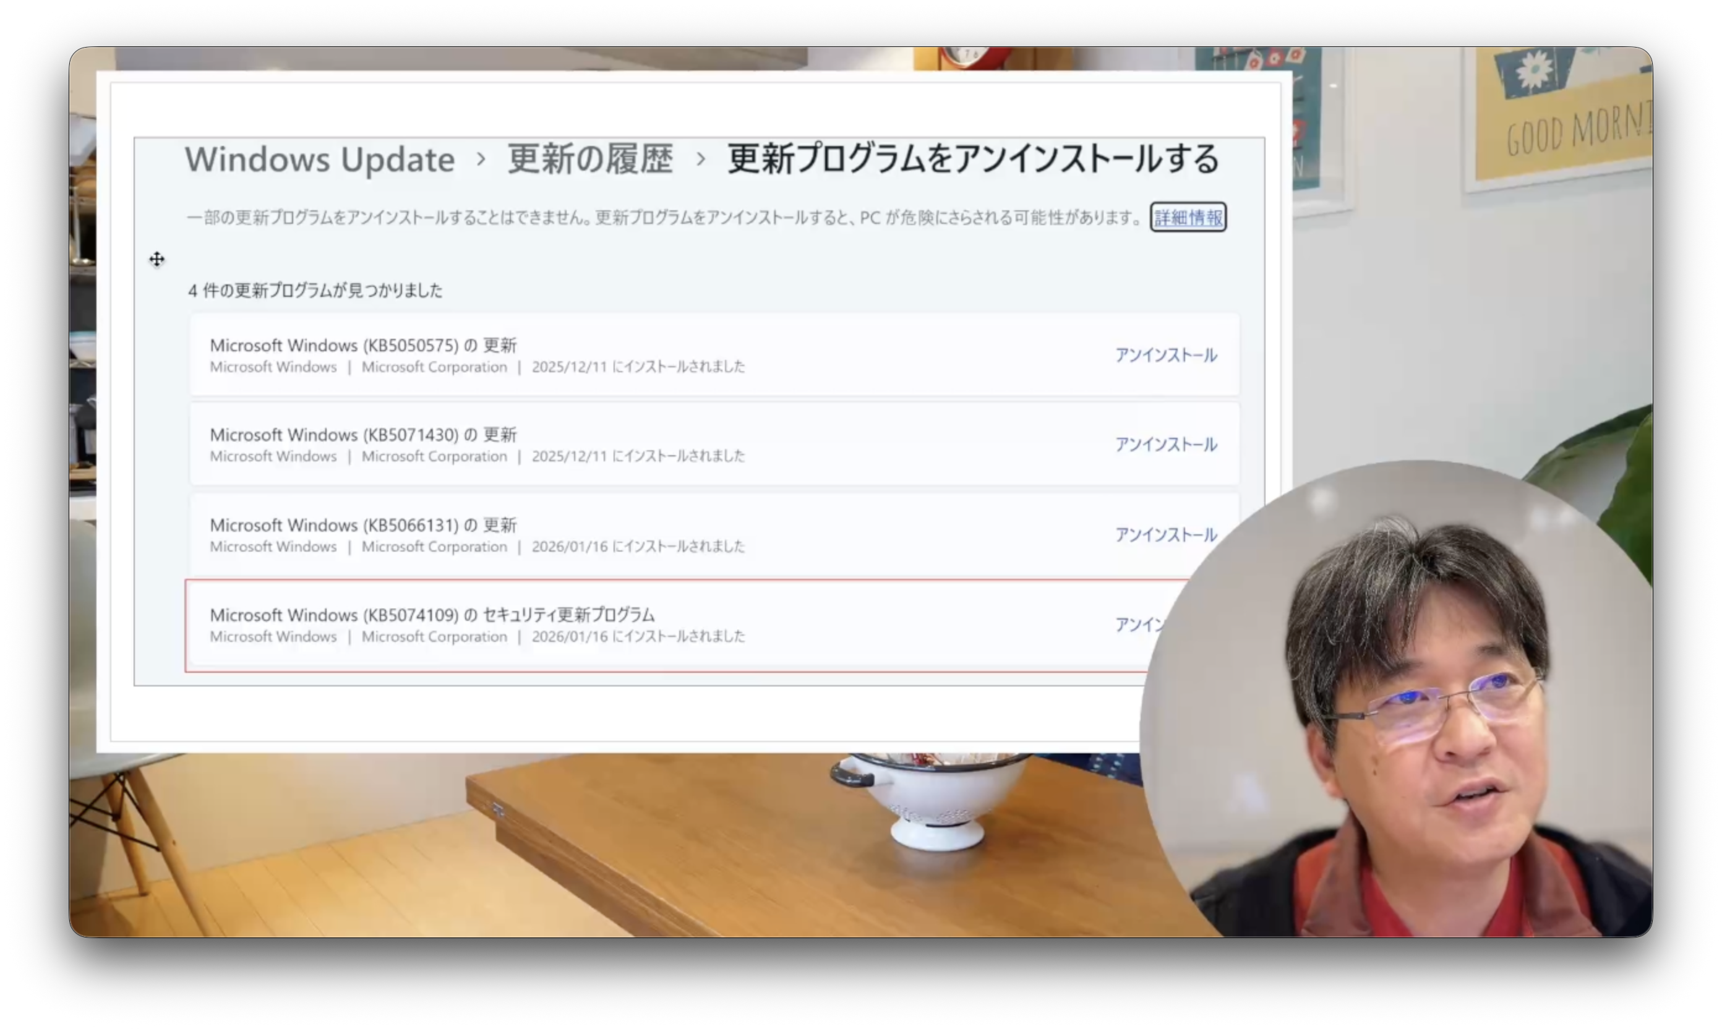This screenshot has width=1722, height=1029.
Task: Uninstall the KB5050575 update
Action: pos(1165,355)
